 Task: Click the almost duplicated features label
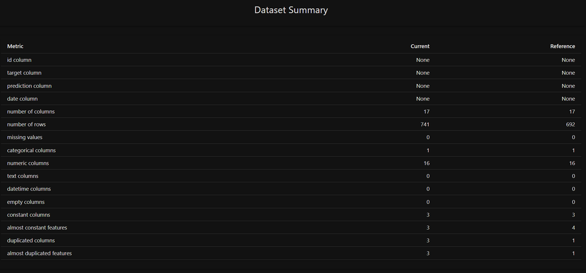click(40, 253)
